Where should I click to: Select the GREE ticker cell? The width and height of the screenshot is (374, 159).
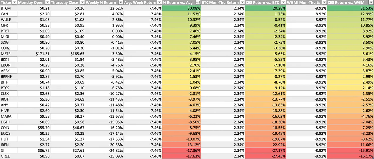pos(8,157)
